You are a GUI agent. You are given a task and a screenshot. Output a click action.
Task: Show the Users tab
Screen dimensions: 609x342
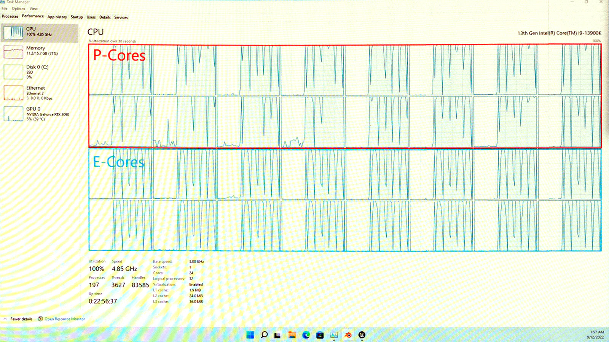point(91,17)
